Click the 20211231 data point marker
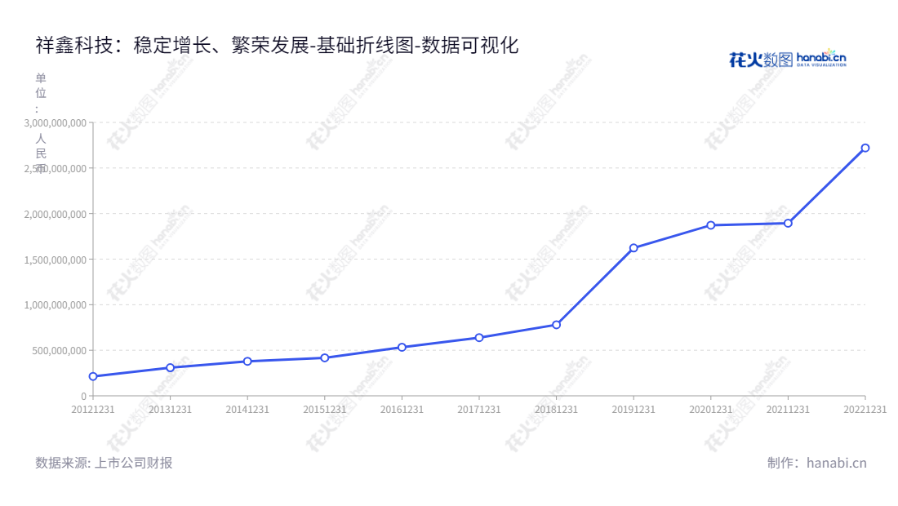Image resolution: width=898 pixels, height=506 pixels. point(788,224)
